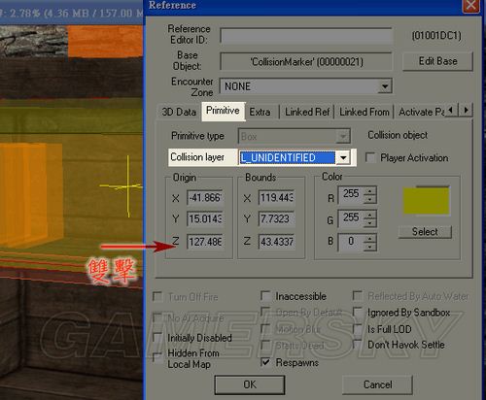This screenshot has width=486, height=400.
Task: Check the Initially Disabled option
Action: 158,338
